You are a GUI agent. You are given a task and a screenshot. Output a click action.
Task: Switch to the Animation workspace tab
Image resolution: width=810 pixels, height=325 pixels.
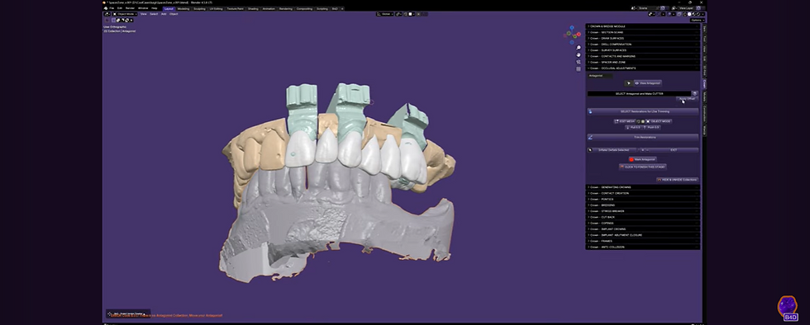pyautogui.click(x=269, y=8)
